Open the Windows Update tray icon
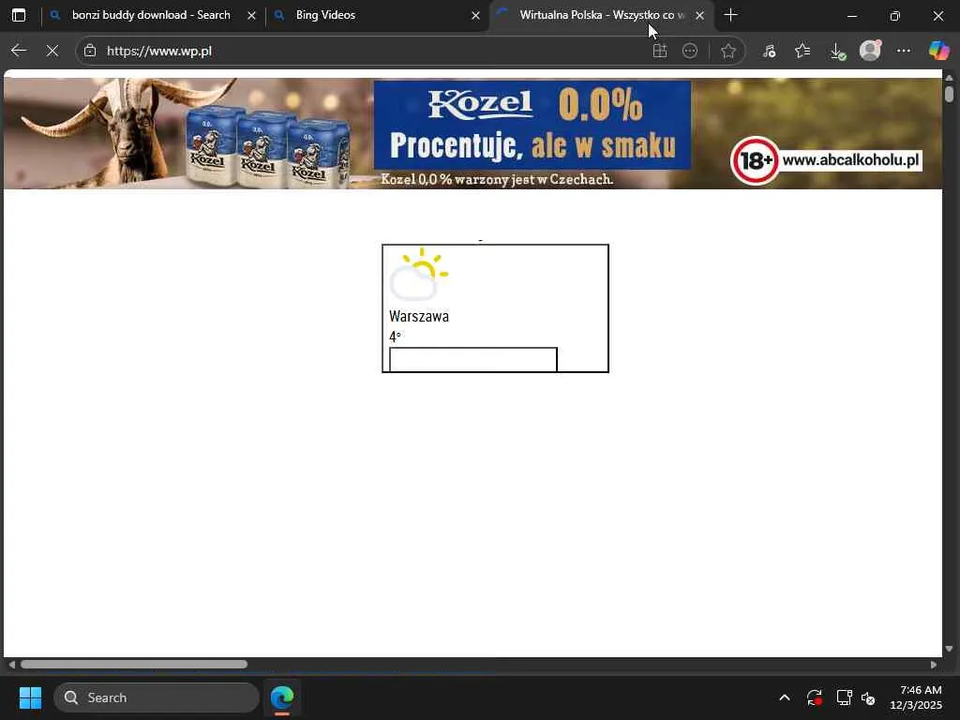Image resolution: width=960 pixels, height=720 pixels. pos(815,697)
